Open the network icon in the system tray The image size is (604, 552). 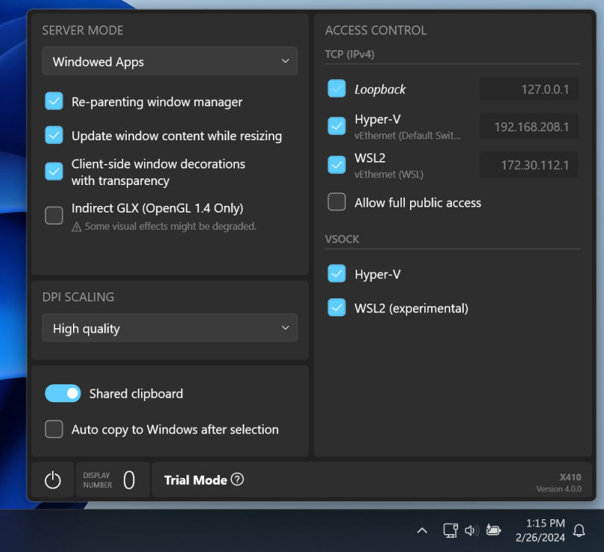pos(449,530)
